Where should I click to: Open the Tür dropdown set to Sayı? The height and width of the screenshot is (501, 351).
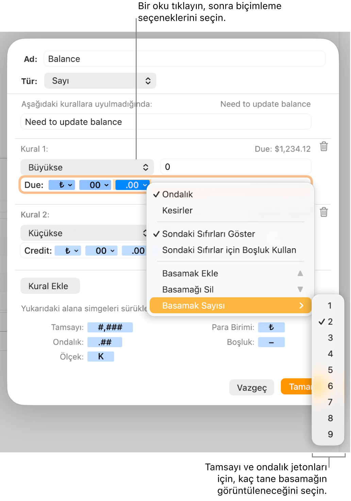pos(100,81)
